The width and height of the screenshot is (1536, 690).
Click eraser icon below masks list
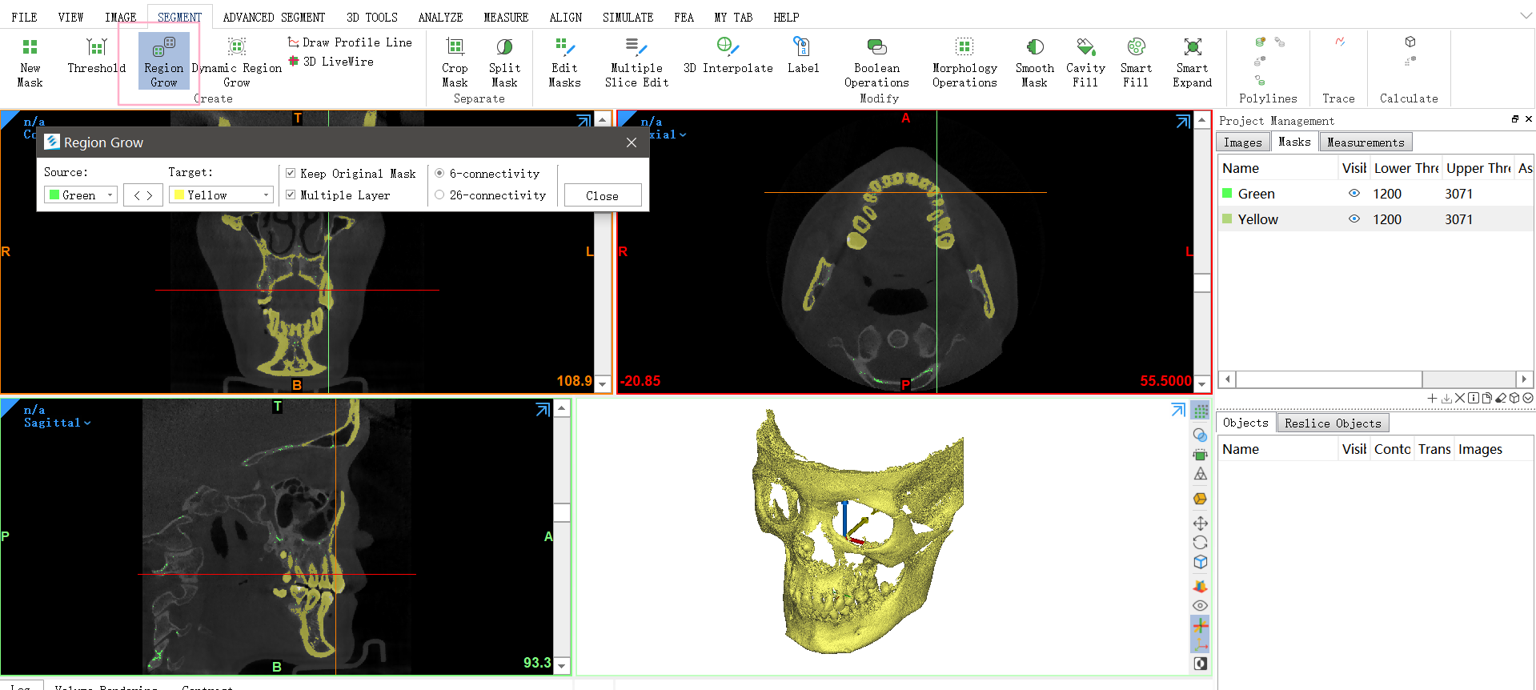(x=1501, y=398)
